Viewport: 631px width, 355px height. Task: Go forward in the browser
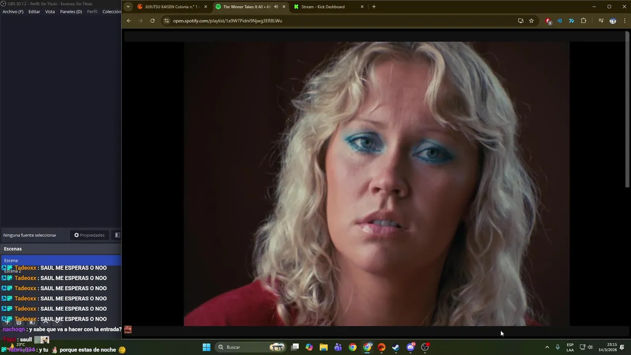pyautogui.click(x=140, y=21)
